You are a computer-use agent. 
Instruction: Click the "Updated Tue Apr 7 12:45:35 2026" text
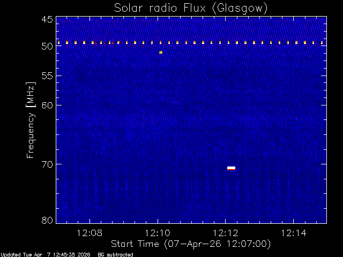(x=46, y=255)
